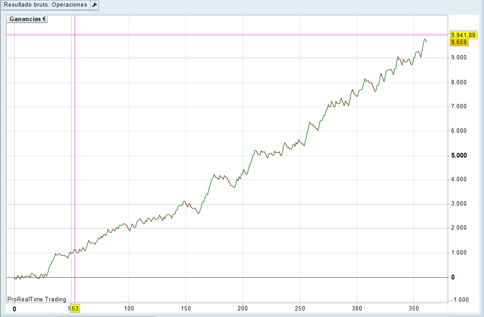
Task: Click the equity curve peak near 9.659
Action: (425, 40)
